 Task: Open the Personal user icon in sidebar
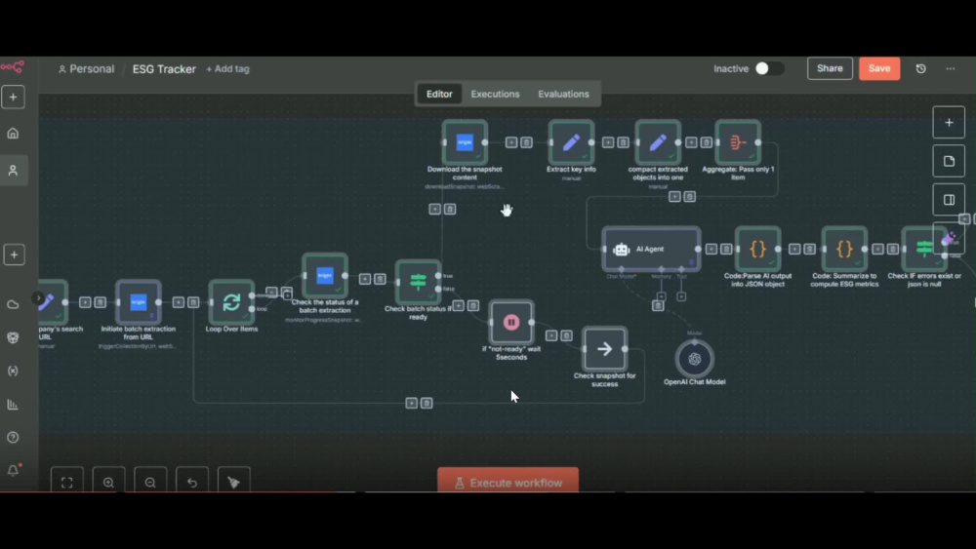tap(13, 171)
